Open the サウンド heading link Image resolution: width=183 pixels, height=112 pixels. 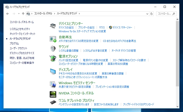64,47
